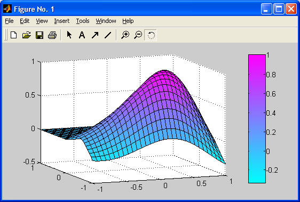This screenshot has width=300, height=202.
Task: Open the File menu
Action: [9, 21]
